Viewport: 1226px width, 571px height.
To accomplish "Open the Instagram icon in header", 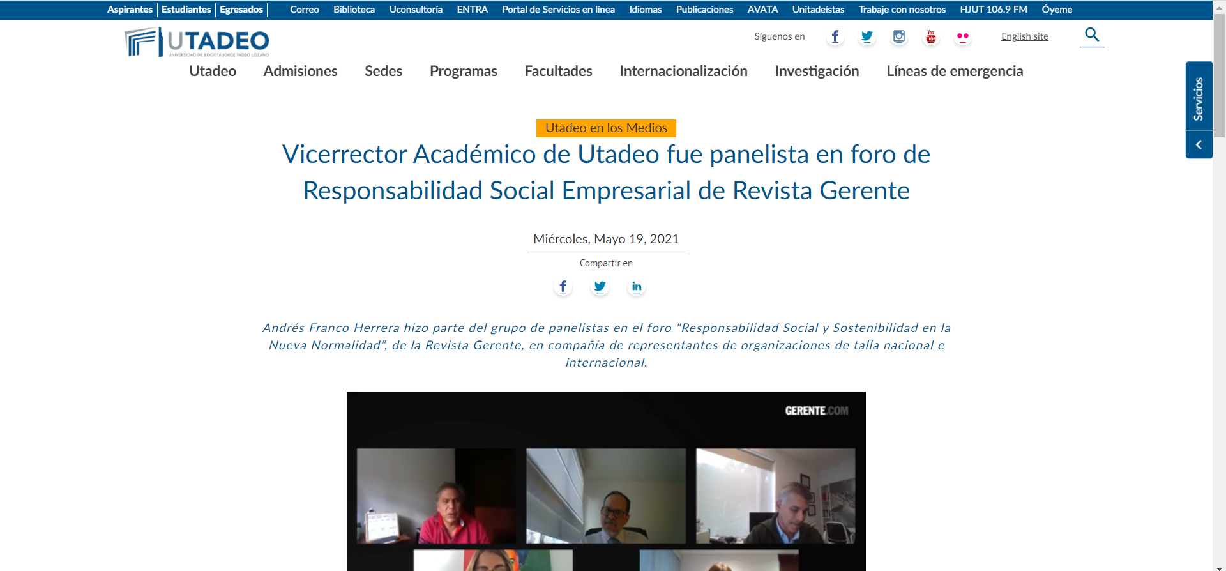I will (x=899, y=36).
